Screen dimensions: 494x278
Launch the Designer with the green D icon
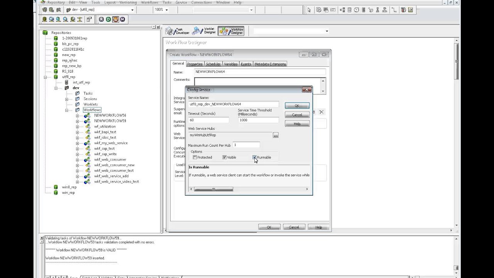coord(108,19)
